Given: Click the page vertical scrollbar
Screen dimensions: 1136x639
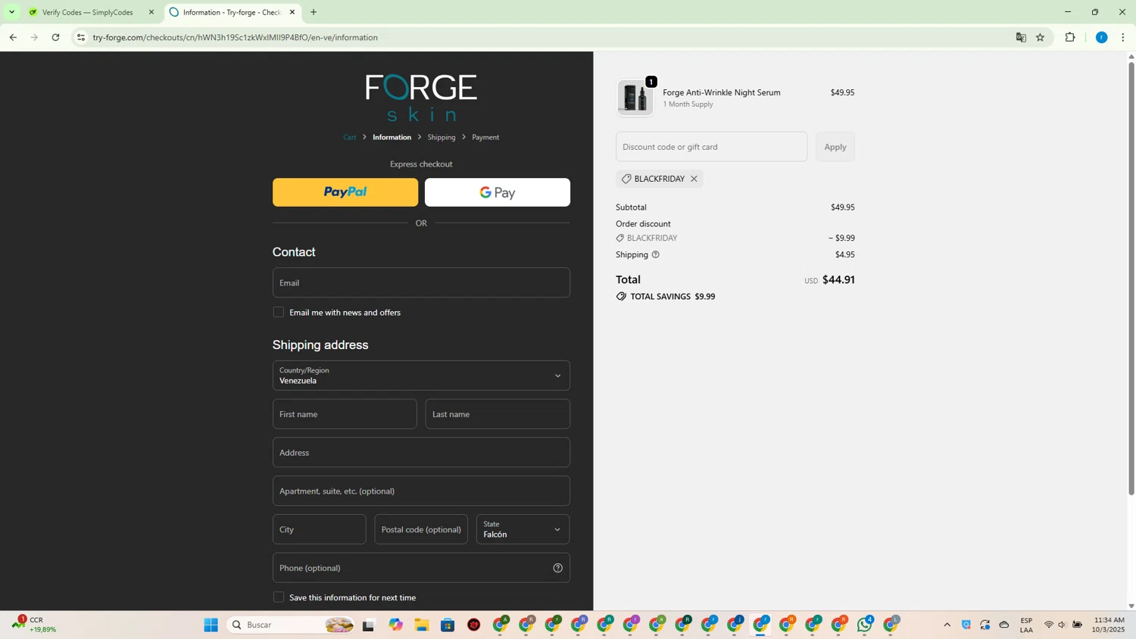Looking at the screenshot, I should point(1131,279).
